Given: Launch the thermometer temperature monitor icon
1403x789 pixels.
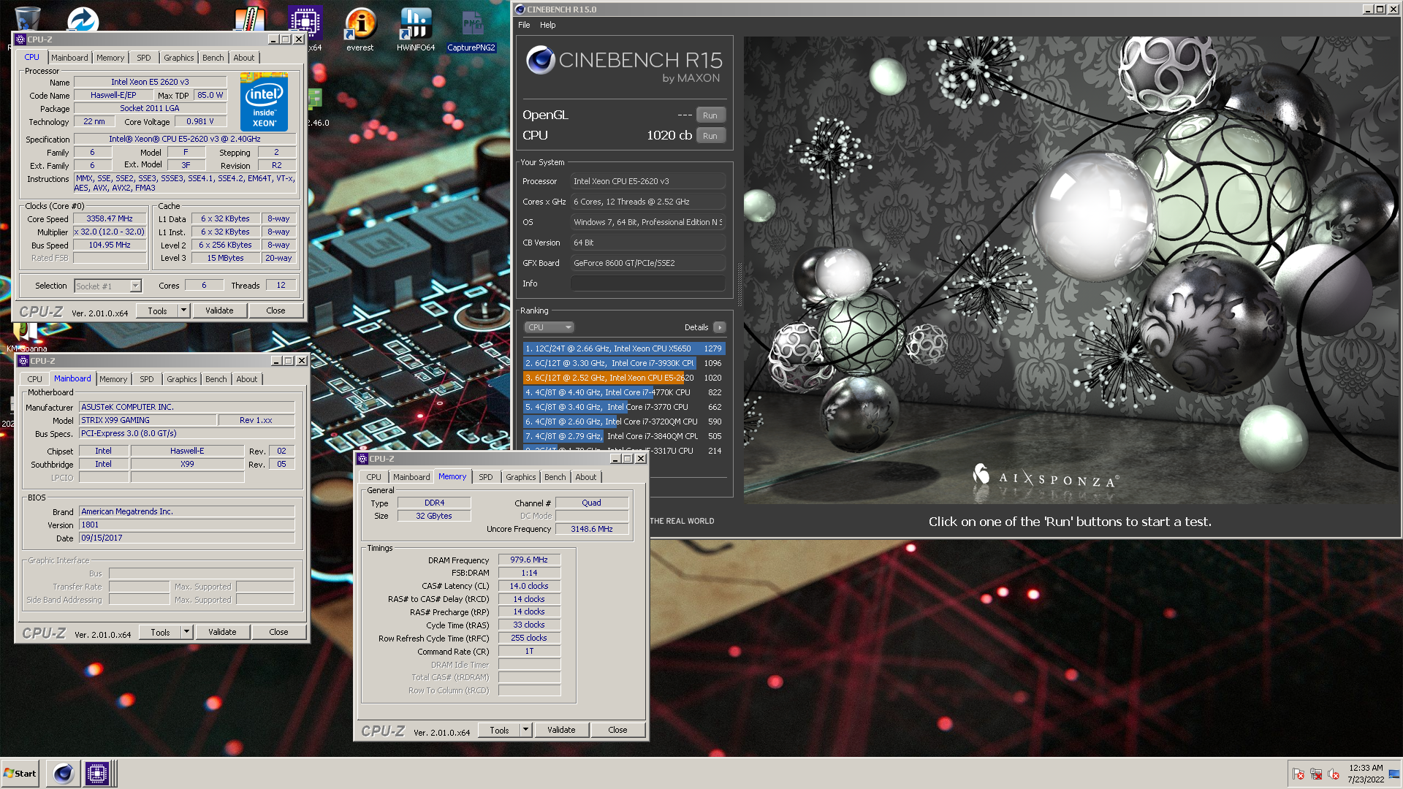Looking at the screenshot, I should [x=249, y=20].
